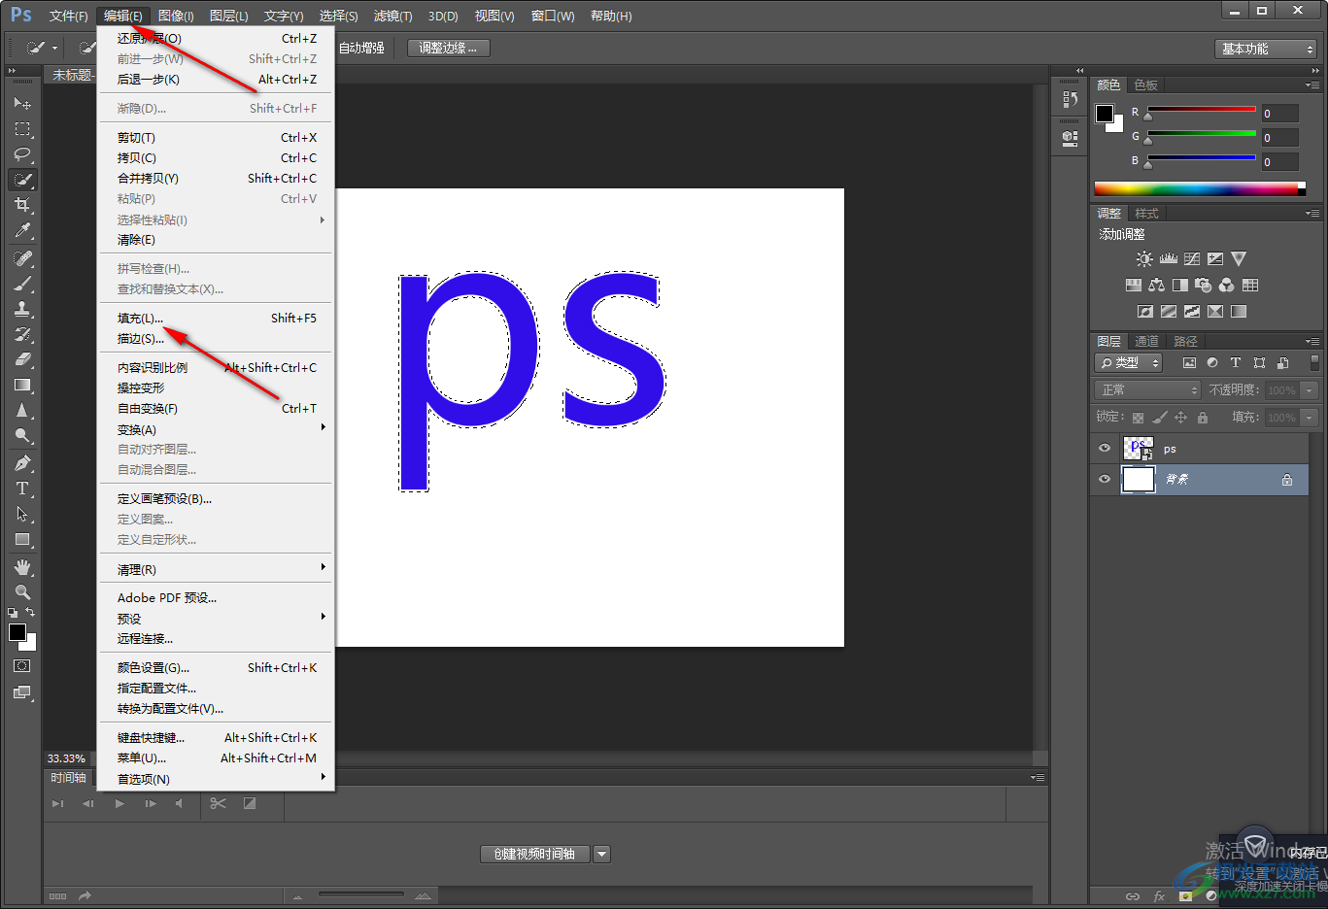Hide the 背景 layer with eye icon
This screenshot has width=1328, height=909.
pos(1105,479)
